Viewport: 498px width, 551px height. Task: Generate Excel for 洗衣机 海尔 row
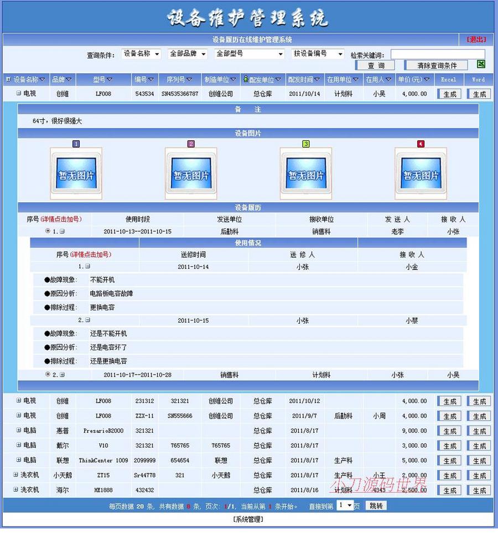pos(450,491)
